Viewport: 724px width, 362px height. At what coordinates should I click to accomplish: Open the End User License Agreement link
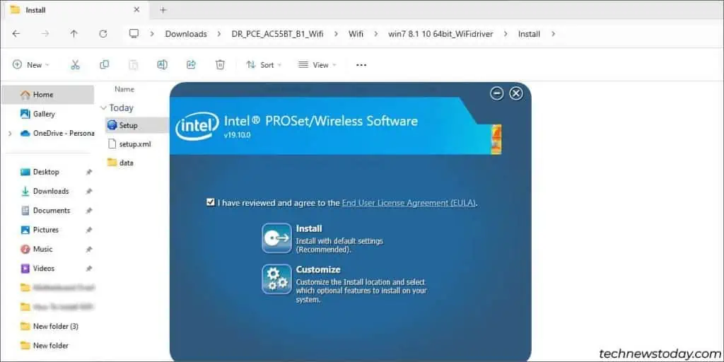(x=408, y=203)
